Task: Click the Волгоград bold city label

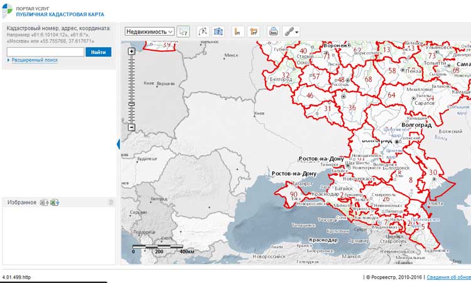Action: [x=416, y=125]
